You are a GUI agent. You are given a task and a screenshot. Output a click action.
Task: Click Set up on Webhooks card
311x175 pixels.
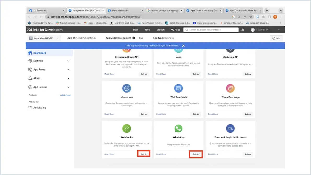(x=144, y=154)
